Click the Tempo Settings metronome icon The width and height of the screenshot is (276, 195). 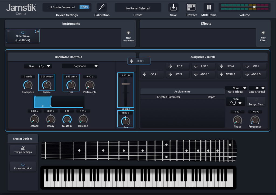tap(23, 148)
